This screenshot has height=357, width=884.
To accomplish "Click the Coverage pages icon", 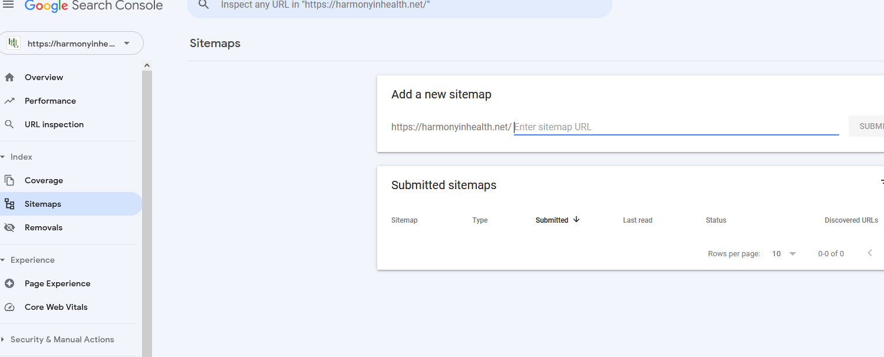I will (x=9, y=180).
